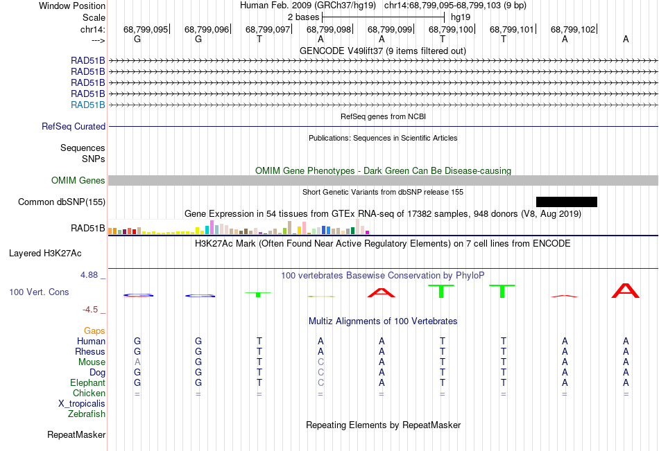Click the Layered H3K27Ac track label

pos(45,254)
